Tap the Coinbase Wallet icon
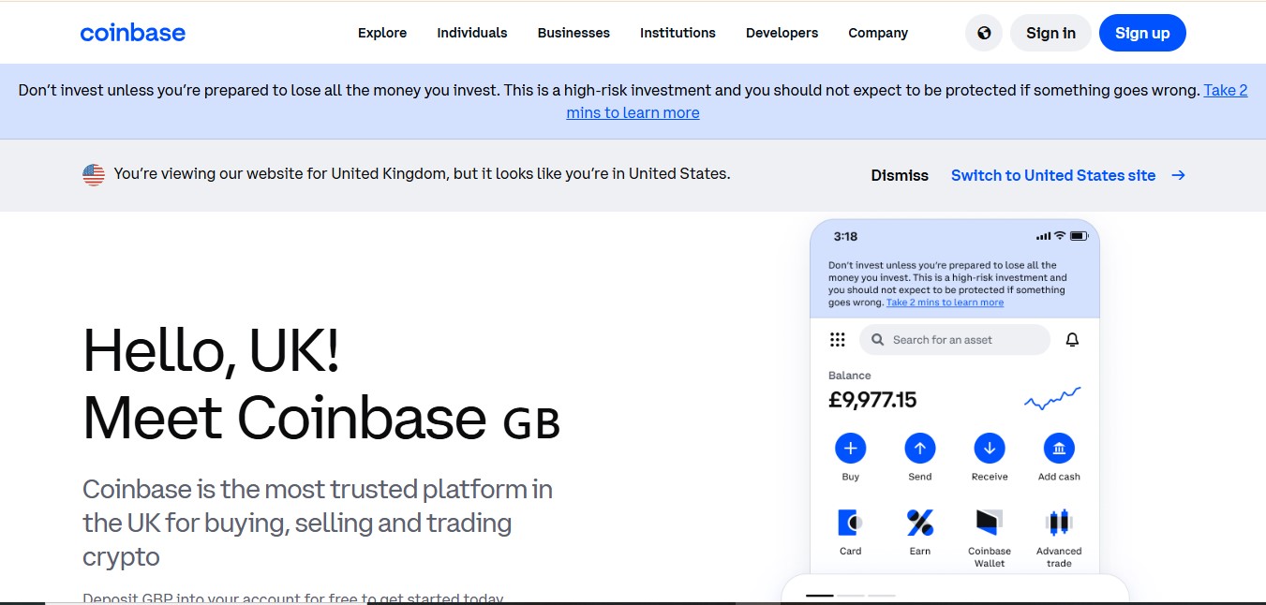1266x605 pixels. pyautogui.click(x=990, y=523)
